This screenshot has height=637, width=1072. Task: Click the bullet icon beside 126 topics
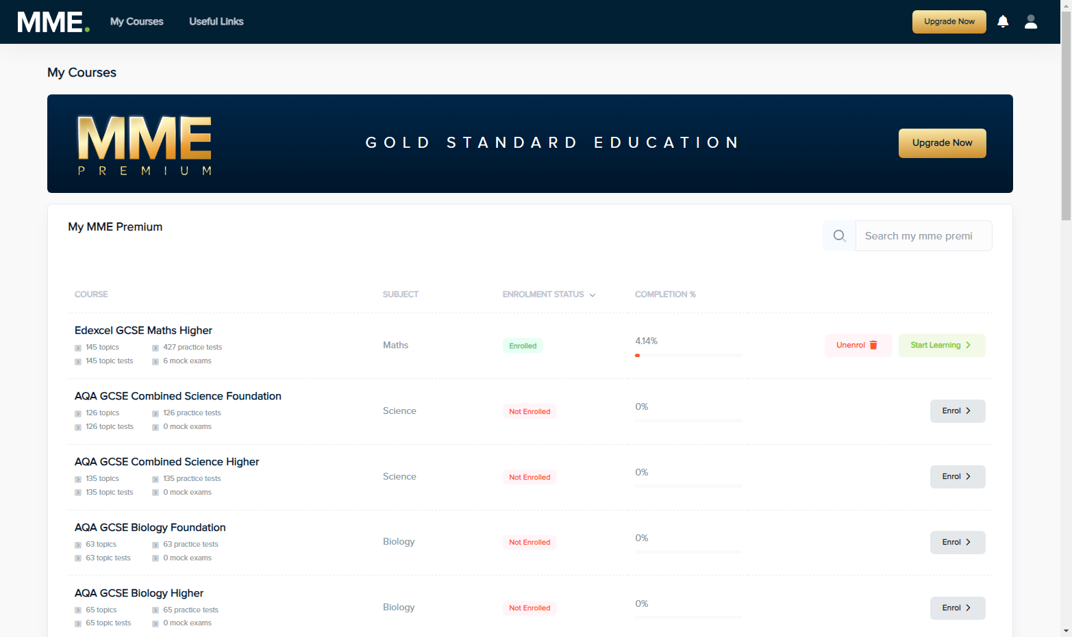[78, 413]
